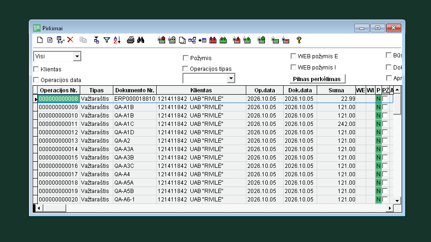Screen dimensions: 431x242
Task: Sort by Operacijos Nr. column header
Action: [x=59, y=90]
